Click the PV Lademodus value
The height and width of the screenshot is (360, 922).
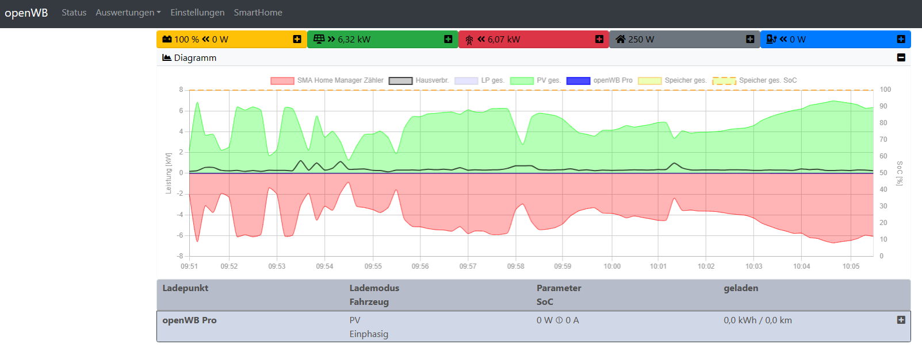coord(355,320)
